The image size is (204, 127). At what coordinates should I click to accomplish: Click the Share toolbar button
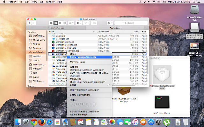point(86,23)
